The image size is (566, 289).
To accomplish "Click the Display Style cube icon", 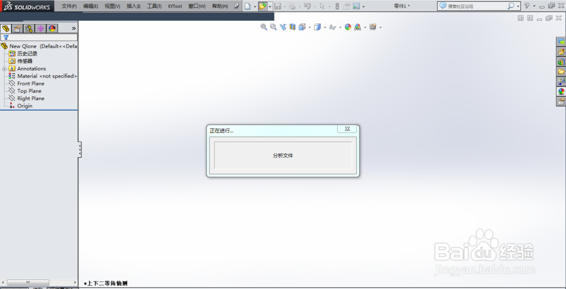I will click(x=318, y=27).
